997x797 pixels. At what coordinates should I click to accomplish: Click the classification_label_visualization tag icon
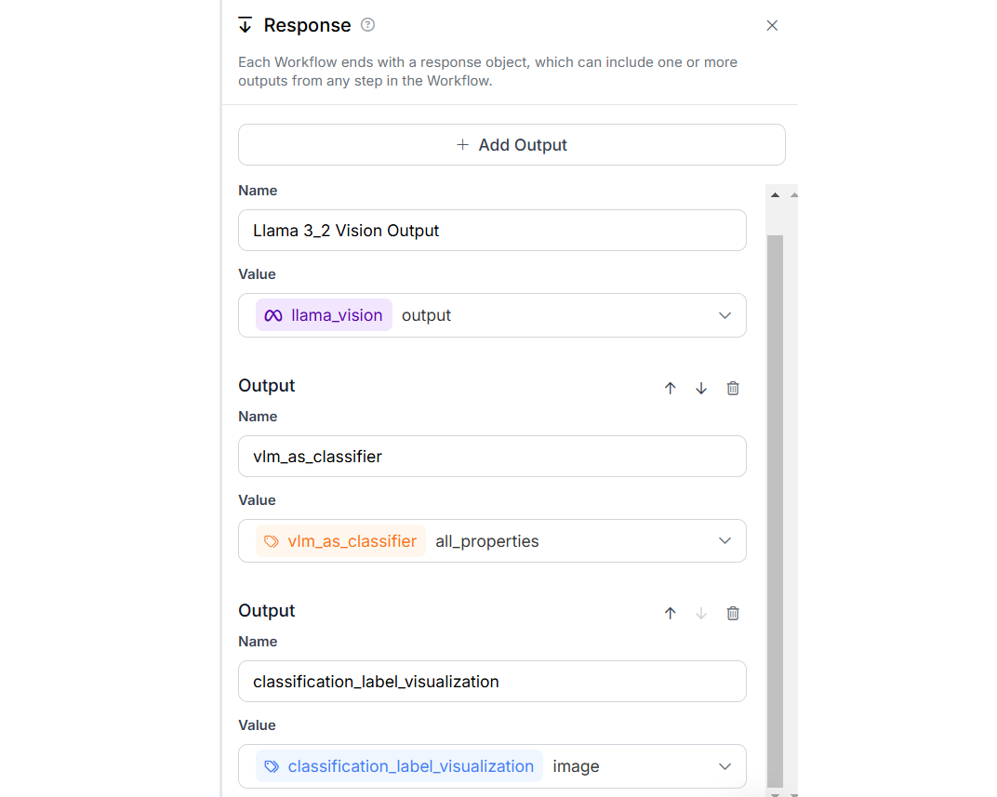[x=271, y=767]
